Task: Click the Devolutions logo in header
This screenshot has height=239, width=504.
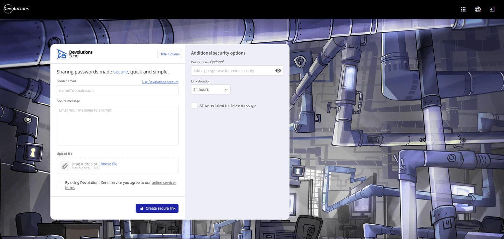Action: tap(16, 9)
